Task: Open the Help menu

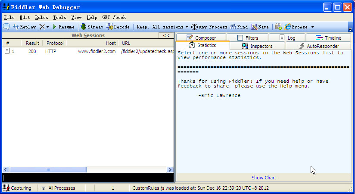Action: pyautogui.click(x=92, y=17)
